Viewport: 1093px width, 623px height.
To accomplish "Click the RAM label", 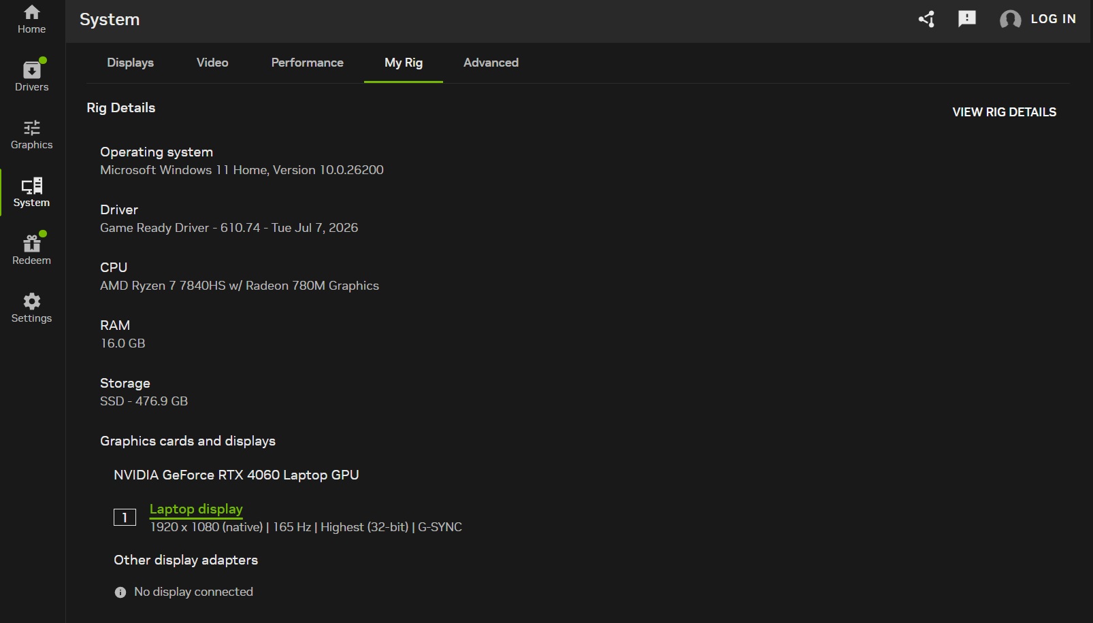I will click(x=115, y=325).
